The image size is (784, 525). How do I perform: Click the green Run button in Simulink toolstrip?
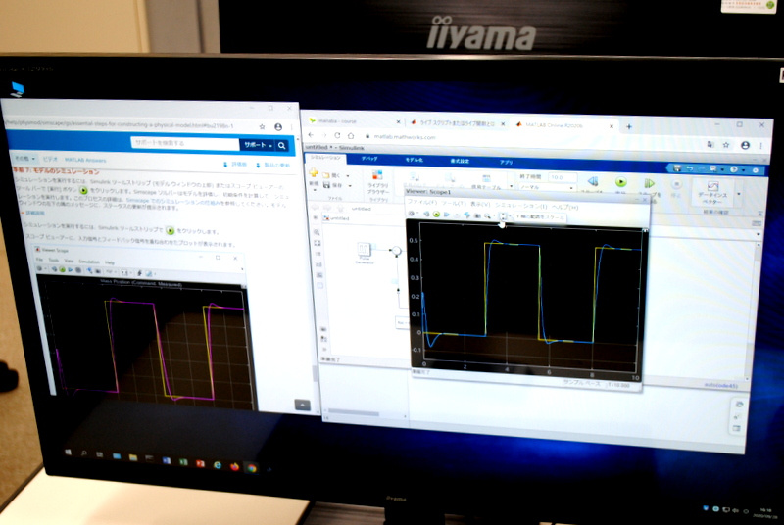pyautogui.click(x=620, y=182)
